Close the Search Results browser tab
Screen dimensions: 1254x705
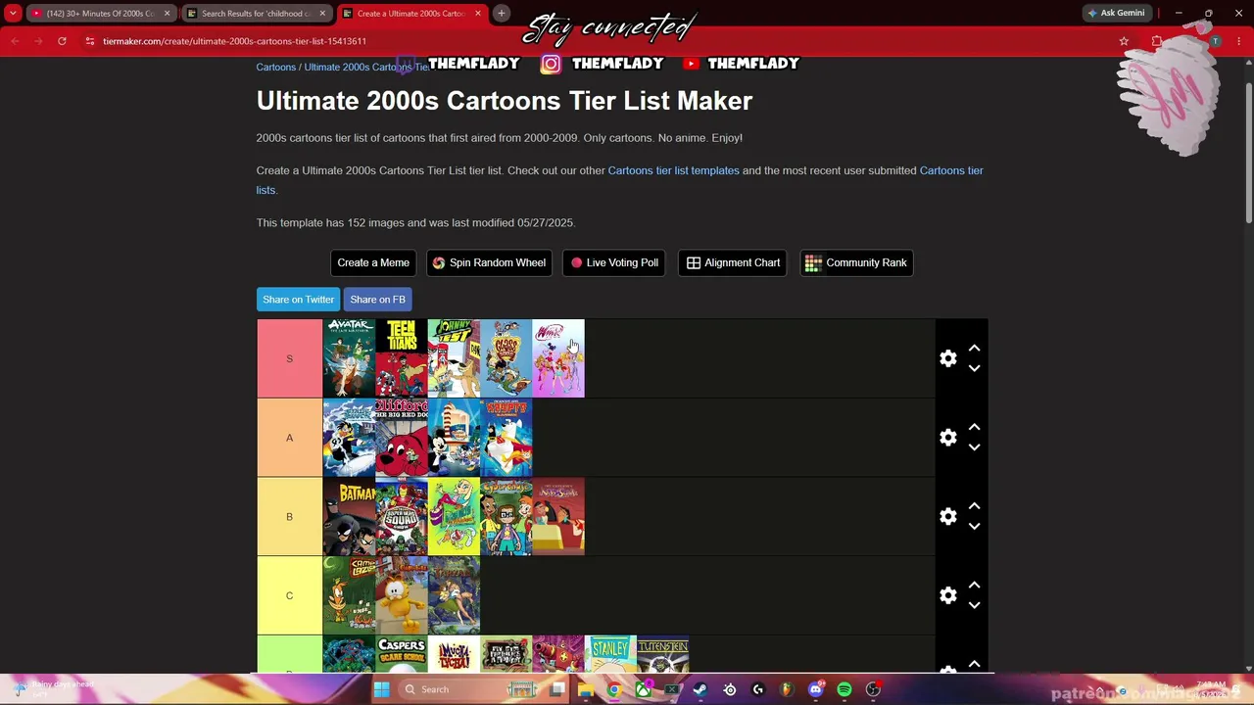pyautogui.click(x=321, y=14)
